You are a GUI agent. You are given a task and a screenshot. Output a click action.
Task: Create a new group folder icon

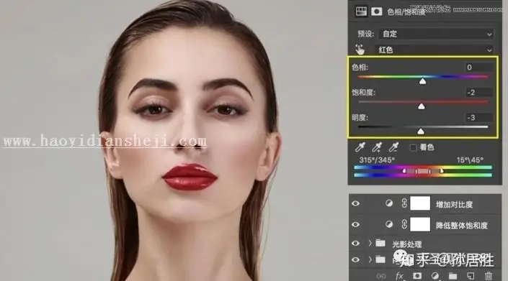coord(453,276)
